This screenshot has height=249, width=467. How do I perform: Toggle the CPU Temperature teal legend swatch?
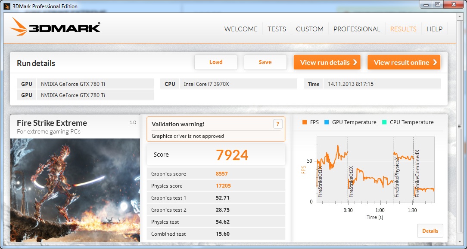pyautogui.click(x=384, y=122)
